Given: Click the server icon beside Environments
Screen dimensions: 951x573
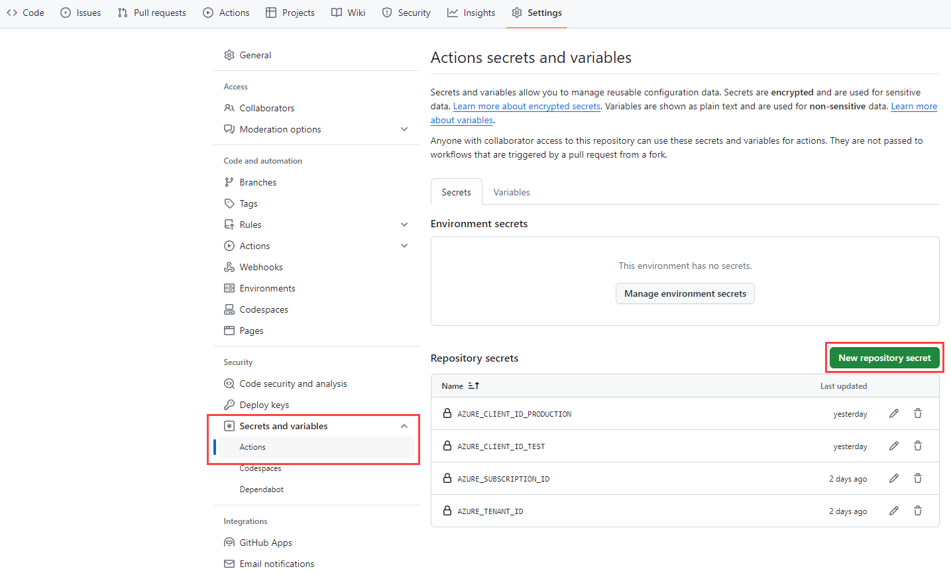Looking at the screenshot, I should 229,288.
